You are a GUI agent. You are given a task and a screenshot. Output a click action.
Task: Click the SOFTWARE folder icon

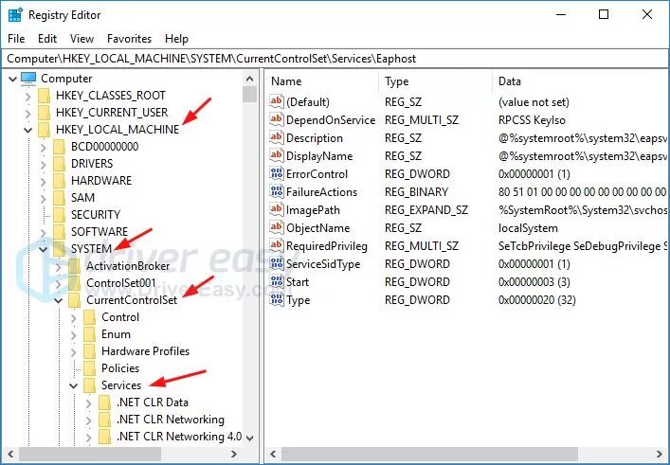coord(59,232)
